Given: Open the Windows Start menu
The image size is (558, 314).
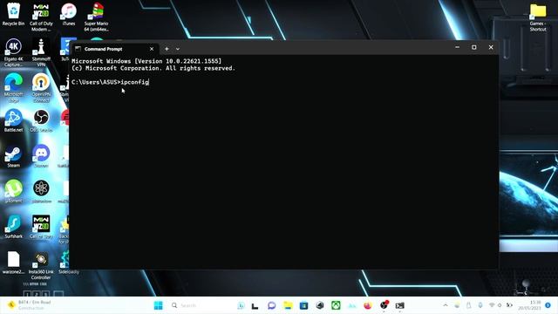Looking at the screenshot, I should pos(159,305).
